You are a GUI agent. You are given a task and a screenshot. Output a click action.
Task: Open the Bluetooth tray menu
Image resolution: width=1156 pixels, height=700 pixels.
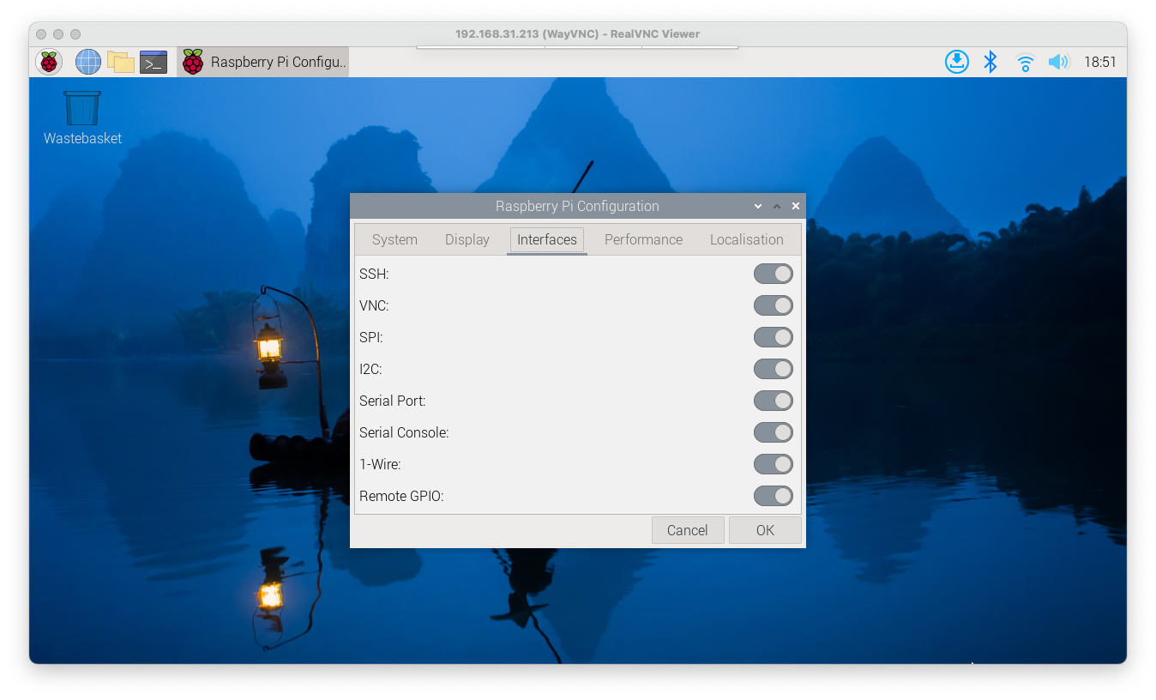pyautogui.click(x=990, y=62)
